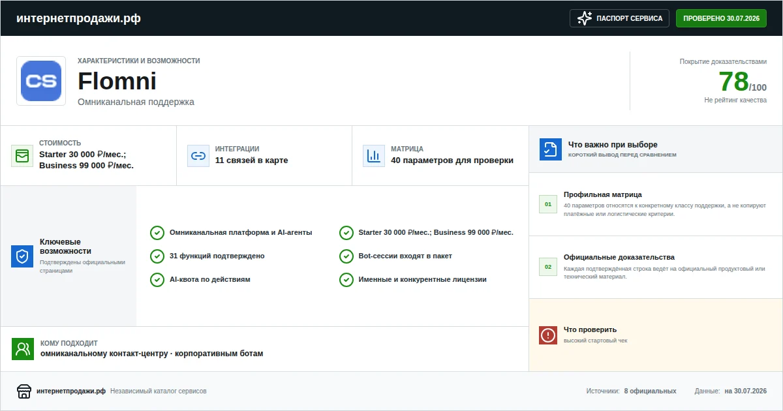Click checkmark beside Именные и конкурентные лицензии
The height and width of the screenshot is (411, 783).
click(x=346, y=280)
